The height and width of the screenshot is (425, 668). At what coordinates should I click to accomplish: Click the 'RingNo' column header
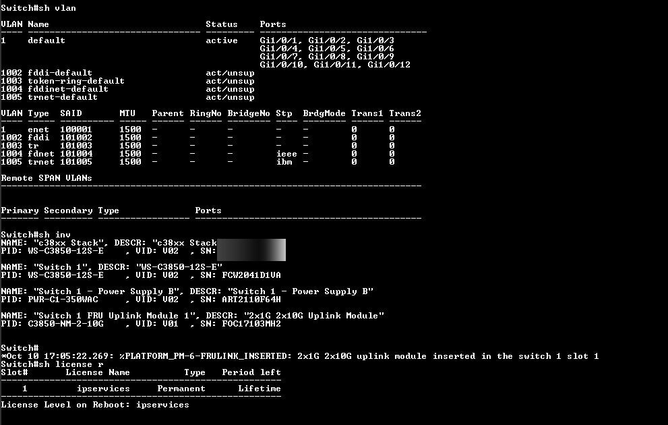(x=206, y=113)
